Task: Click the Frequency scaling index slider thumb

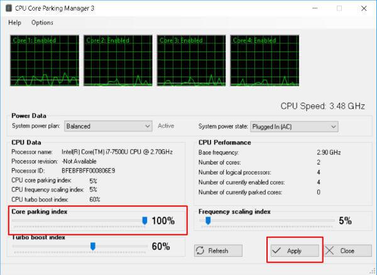Action: [208, 220]
